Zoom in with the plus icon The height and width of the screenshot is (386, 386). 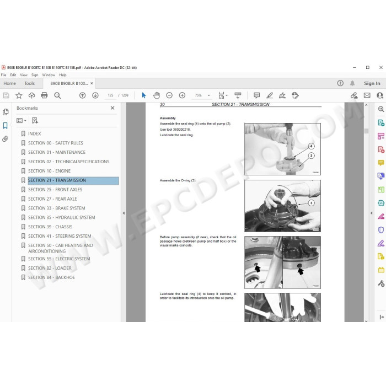[182, 95]
